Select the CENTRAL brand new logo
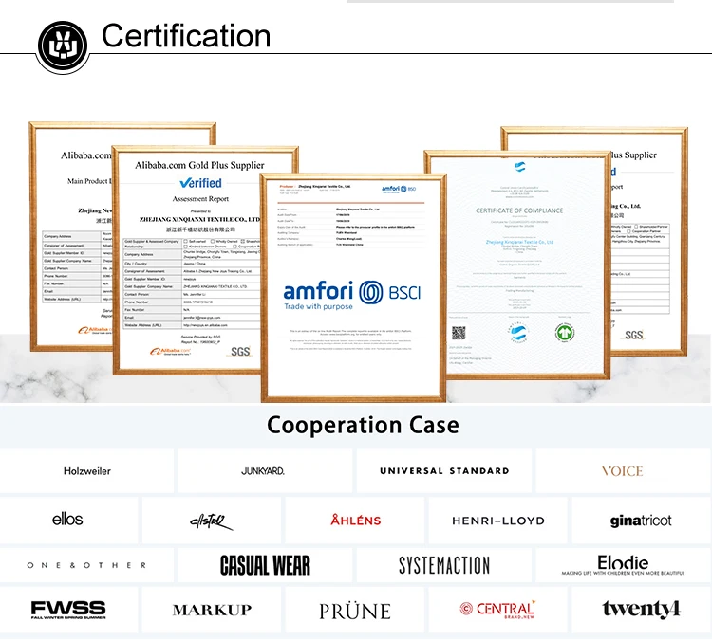 pos(498,610)
